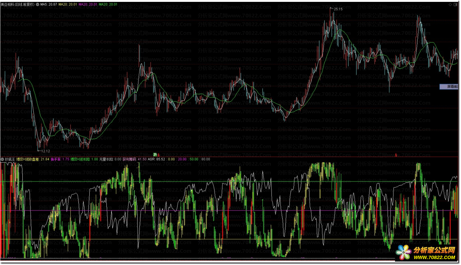Click ASR: 85.52 value
Screen dimensions: 461x265
point(157,159)
